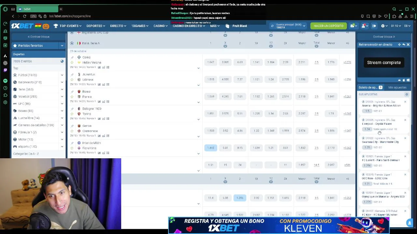
Task: Click the browser address bar URL
Action: [x=70, y=16]
